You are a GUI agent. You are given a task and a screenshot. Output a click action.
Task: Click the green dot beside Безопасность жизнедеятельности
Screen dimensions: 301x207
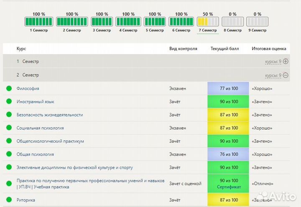pos(9,115)
